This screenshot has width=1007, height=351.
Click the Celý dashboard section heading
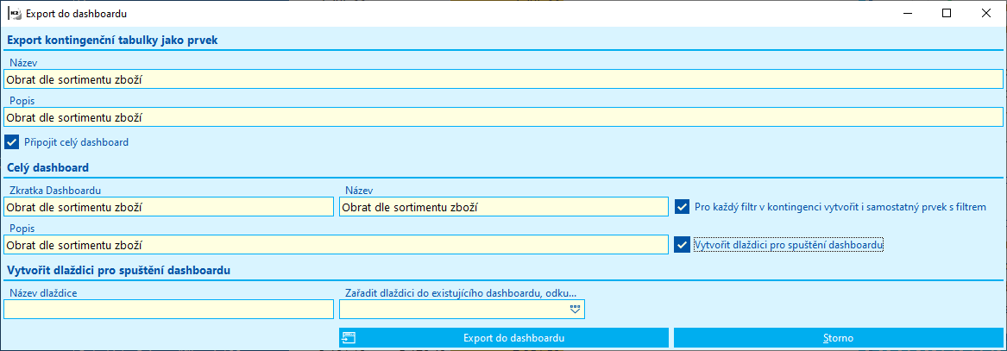tap(48, 167)
